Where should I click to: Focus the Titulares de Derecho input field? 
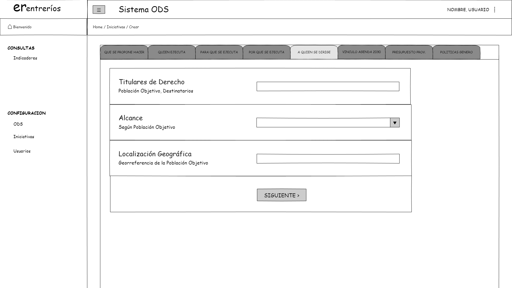click(x=328, y=86)
